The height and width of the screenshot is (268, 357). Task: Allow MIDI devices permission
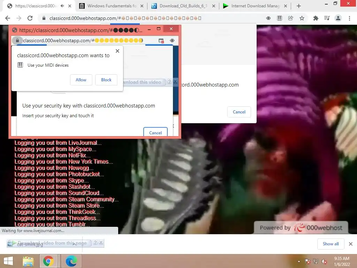click(81, 80)
